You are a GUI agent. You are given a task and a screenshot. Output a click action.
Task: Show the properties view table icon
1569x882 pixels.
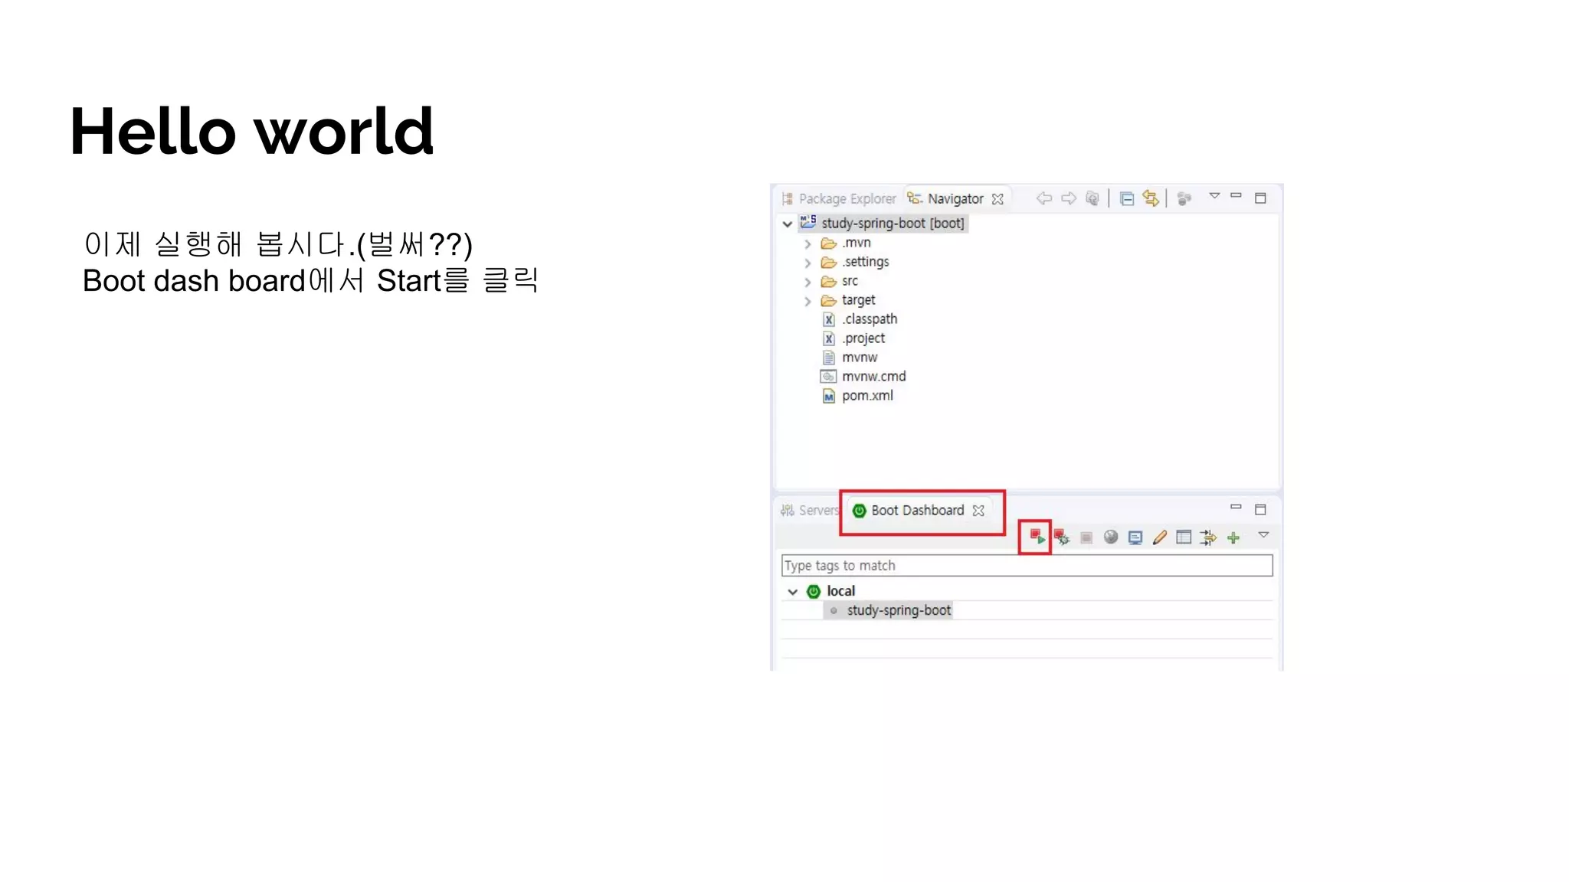(1184, 537)
